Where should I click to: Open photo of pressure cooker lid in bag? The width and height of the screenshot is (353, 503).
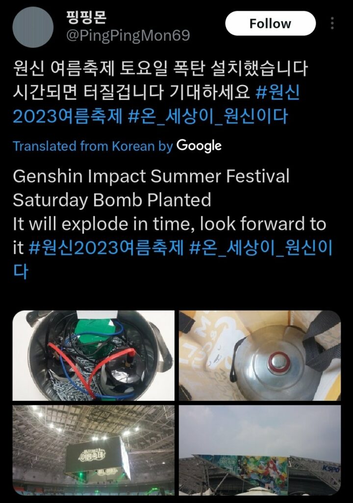[x=260, y=356]
